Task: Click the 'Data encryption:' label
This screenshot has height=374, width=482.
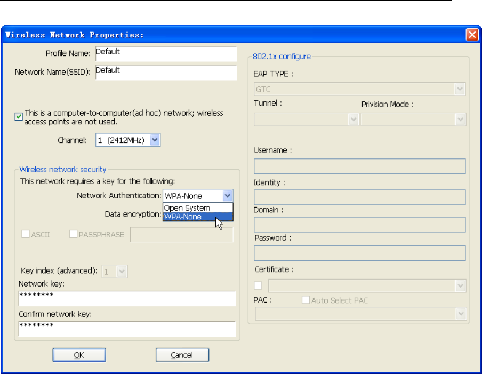Action: 133,214
